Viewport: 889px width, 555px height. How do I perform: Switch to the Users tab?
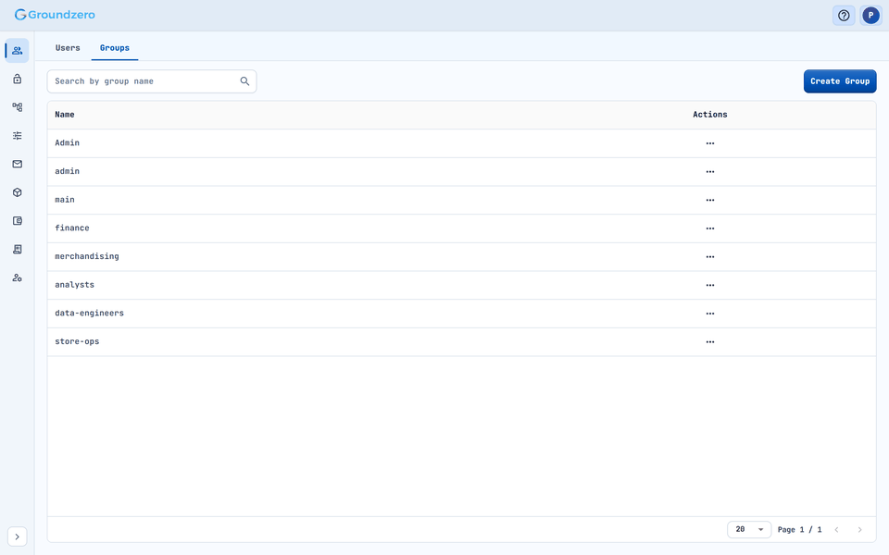coord(68,48)
